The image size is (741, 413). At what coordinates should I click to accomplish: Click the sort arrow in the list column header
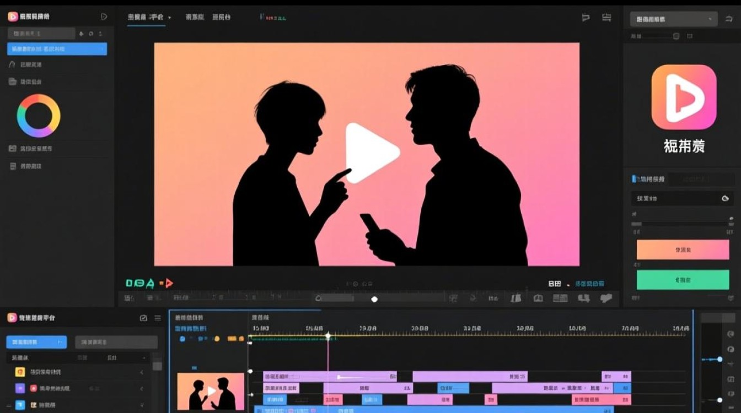coord(145,358)
